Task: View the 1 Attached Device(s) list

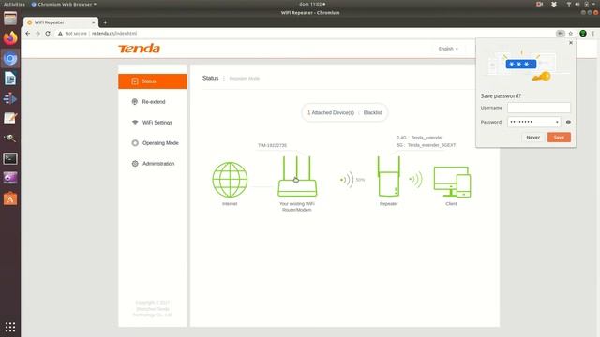Action: tap(331, 112)
